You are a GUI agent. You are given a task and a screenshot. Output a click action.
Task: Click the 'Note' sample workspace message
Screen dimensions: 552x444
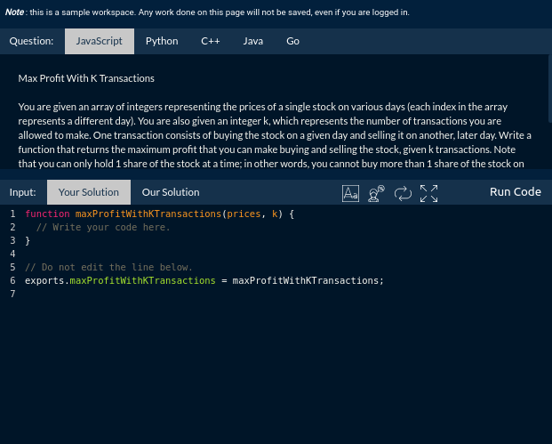tap(207, 12)
